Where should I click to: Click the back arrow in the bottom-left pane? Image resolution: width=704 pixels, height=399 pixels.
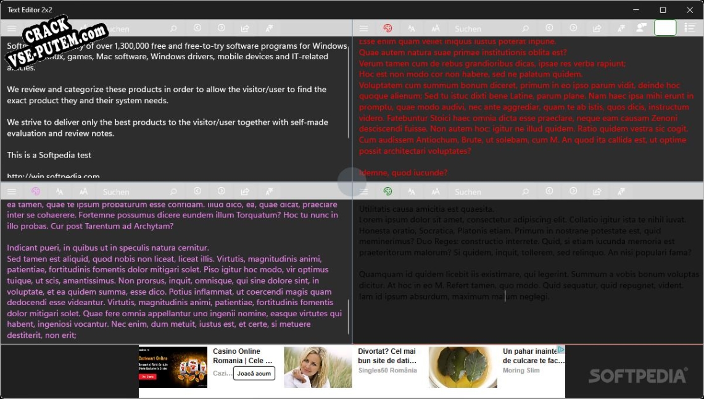(197, 191)
